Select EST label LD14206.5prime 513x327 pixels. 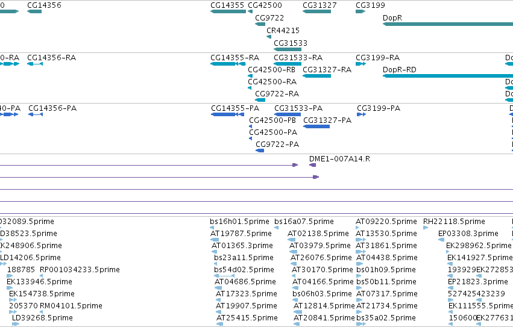30,258
